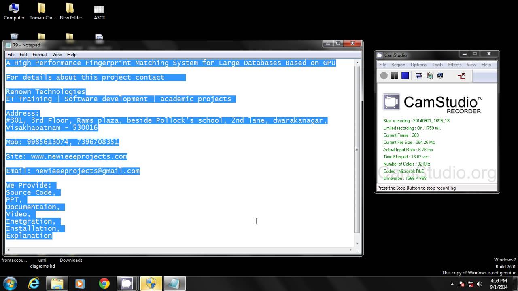The width and height of the screenshot is (518, 291).
Task: Open Windows Media Player taskbar icon
Action: click(x=81, y=284)
